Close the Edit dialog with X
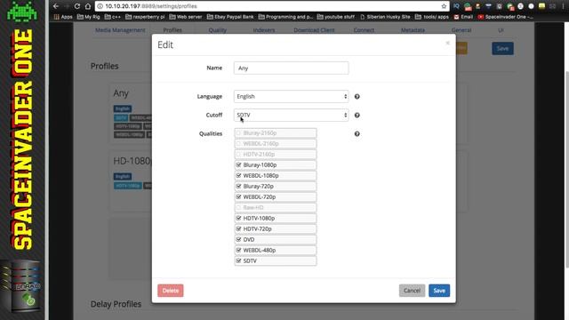This screenshot has width=569, height=320. pyautogui.click(x=447, y=43)
